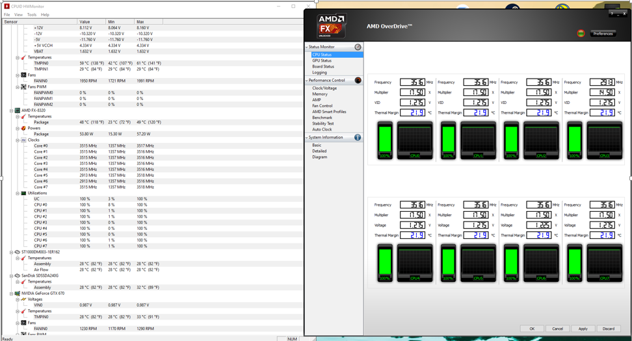632x341 pixels.
Task: Collapse the System Information section in OverDrive
Action: coord(307,138)
